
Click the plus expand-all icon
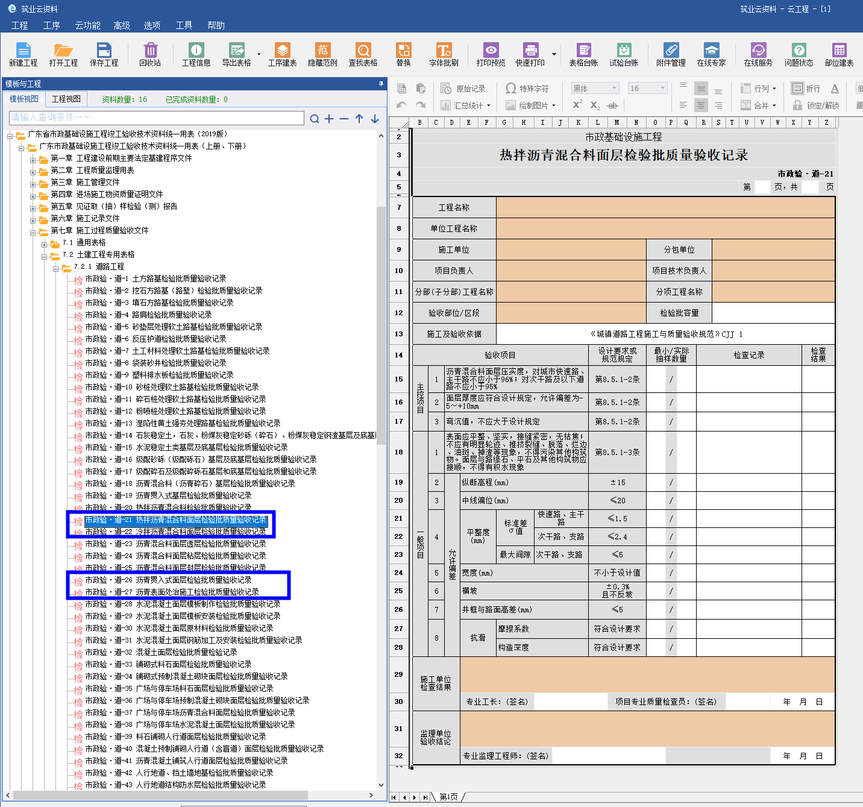coord(329,119)
